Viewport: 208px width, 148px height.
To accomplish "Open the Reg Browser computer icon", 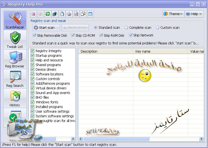I will 15,57.
